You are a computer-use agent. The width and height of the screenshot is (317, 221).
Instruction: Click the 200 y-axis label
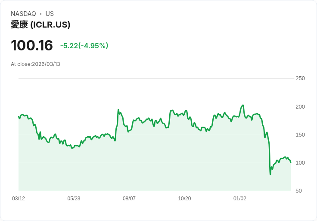(300, 107)
